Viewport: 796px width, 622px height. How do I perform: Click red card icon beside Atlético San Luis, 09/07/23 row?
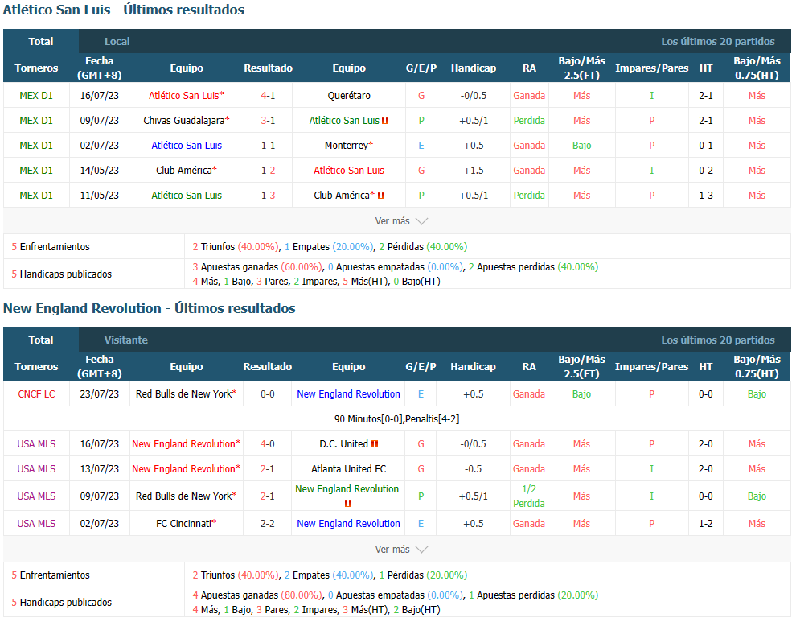point(385,121)
